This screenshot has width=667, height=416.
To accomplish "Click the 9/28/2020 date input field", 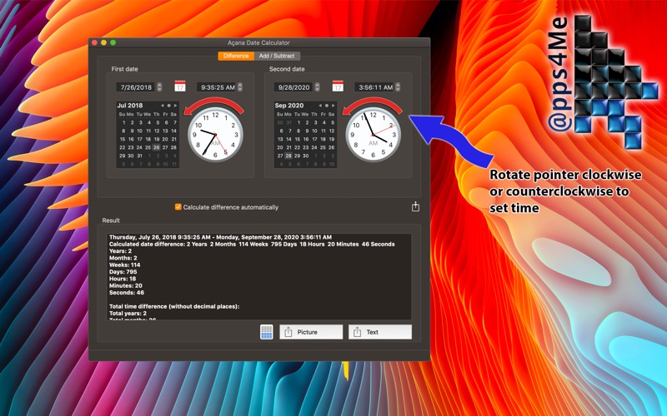I will tap(296, 87).
